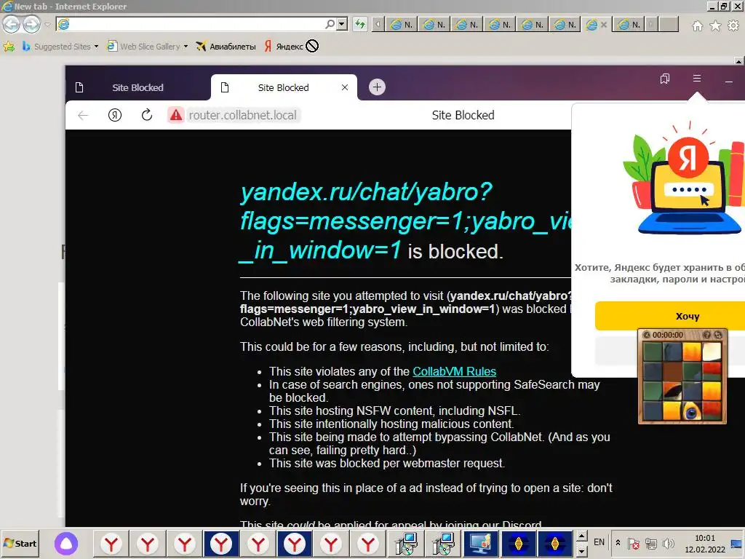The width and height of the screenshot is (745, 559).
Task: Show hidden system tray icons
Action: [x=618, y=542]
